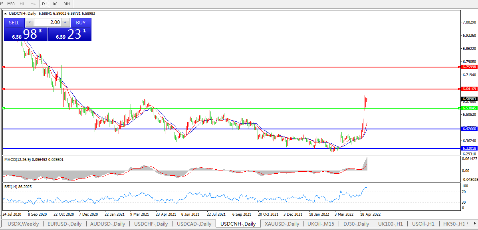Switch chart timeframe to M30

[x=11, y=4]
